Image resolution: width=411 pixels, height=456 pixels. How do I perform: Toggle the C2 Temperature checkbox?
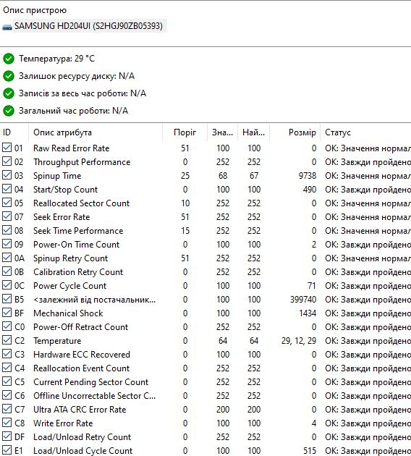(7, 340)
